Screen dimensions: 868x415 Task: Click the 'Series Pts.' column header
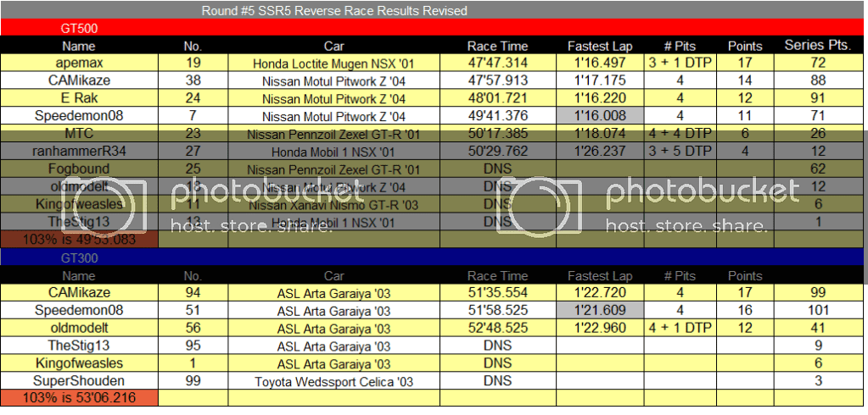tap(817, 46)
